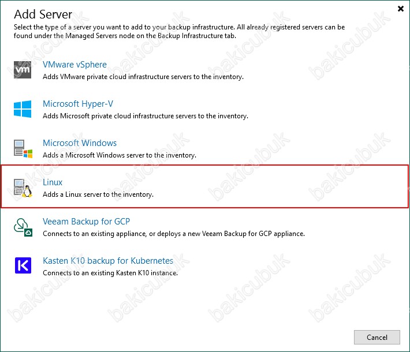Select the Microsoft Windows server type
This screenshot has width=410, height=352.
[x=80, y=143]
